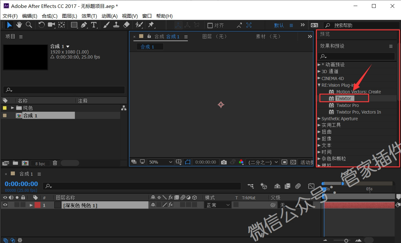Image resolution: width=401 pixels, height=243 pixels.
Task: Select the Rectangle shape tool
Action: [74, 25]
